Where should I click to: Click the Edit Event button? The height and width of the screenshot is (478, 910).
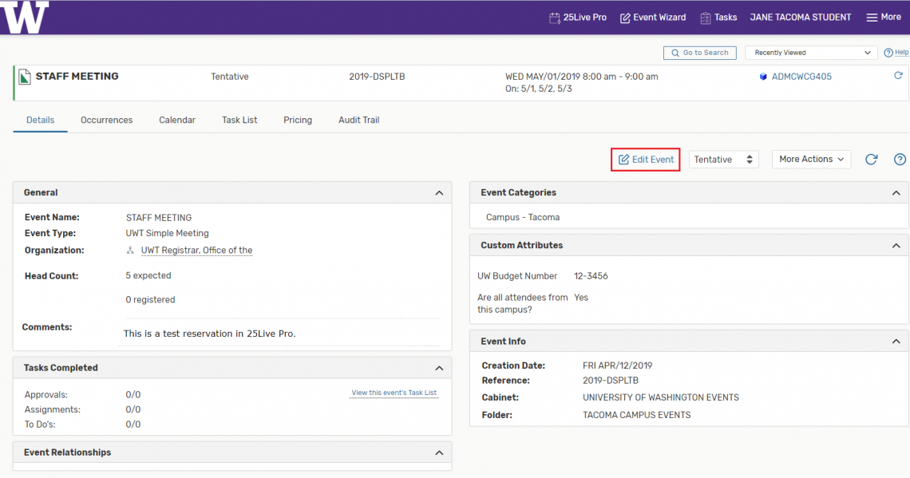[x=646, y=160]
